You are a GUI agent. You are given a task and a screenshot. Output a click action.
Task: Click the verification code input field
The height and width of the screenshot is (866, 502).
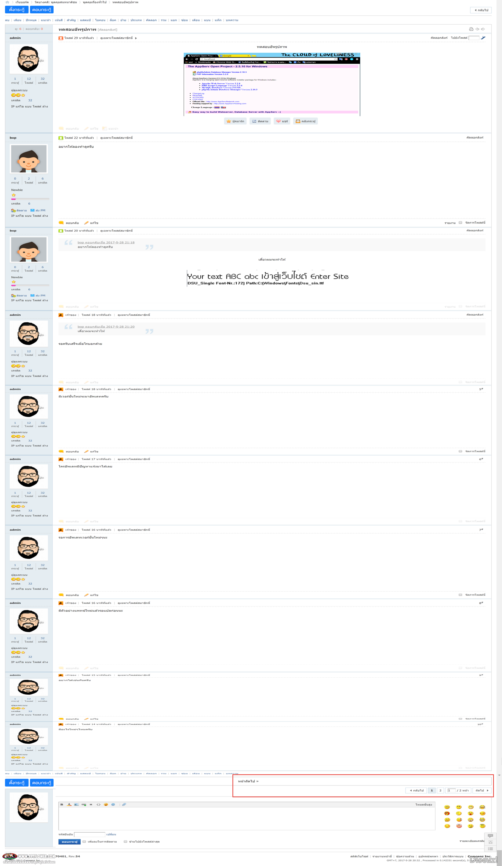[90, 834]
